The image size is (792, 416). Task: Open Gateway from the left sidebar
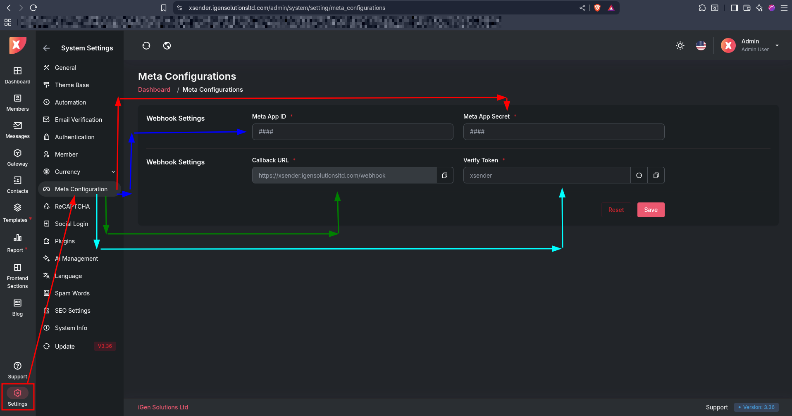(x=17, y=158)
